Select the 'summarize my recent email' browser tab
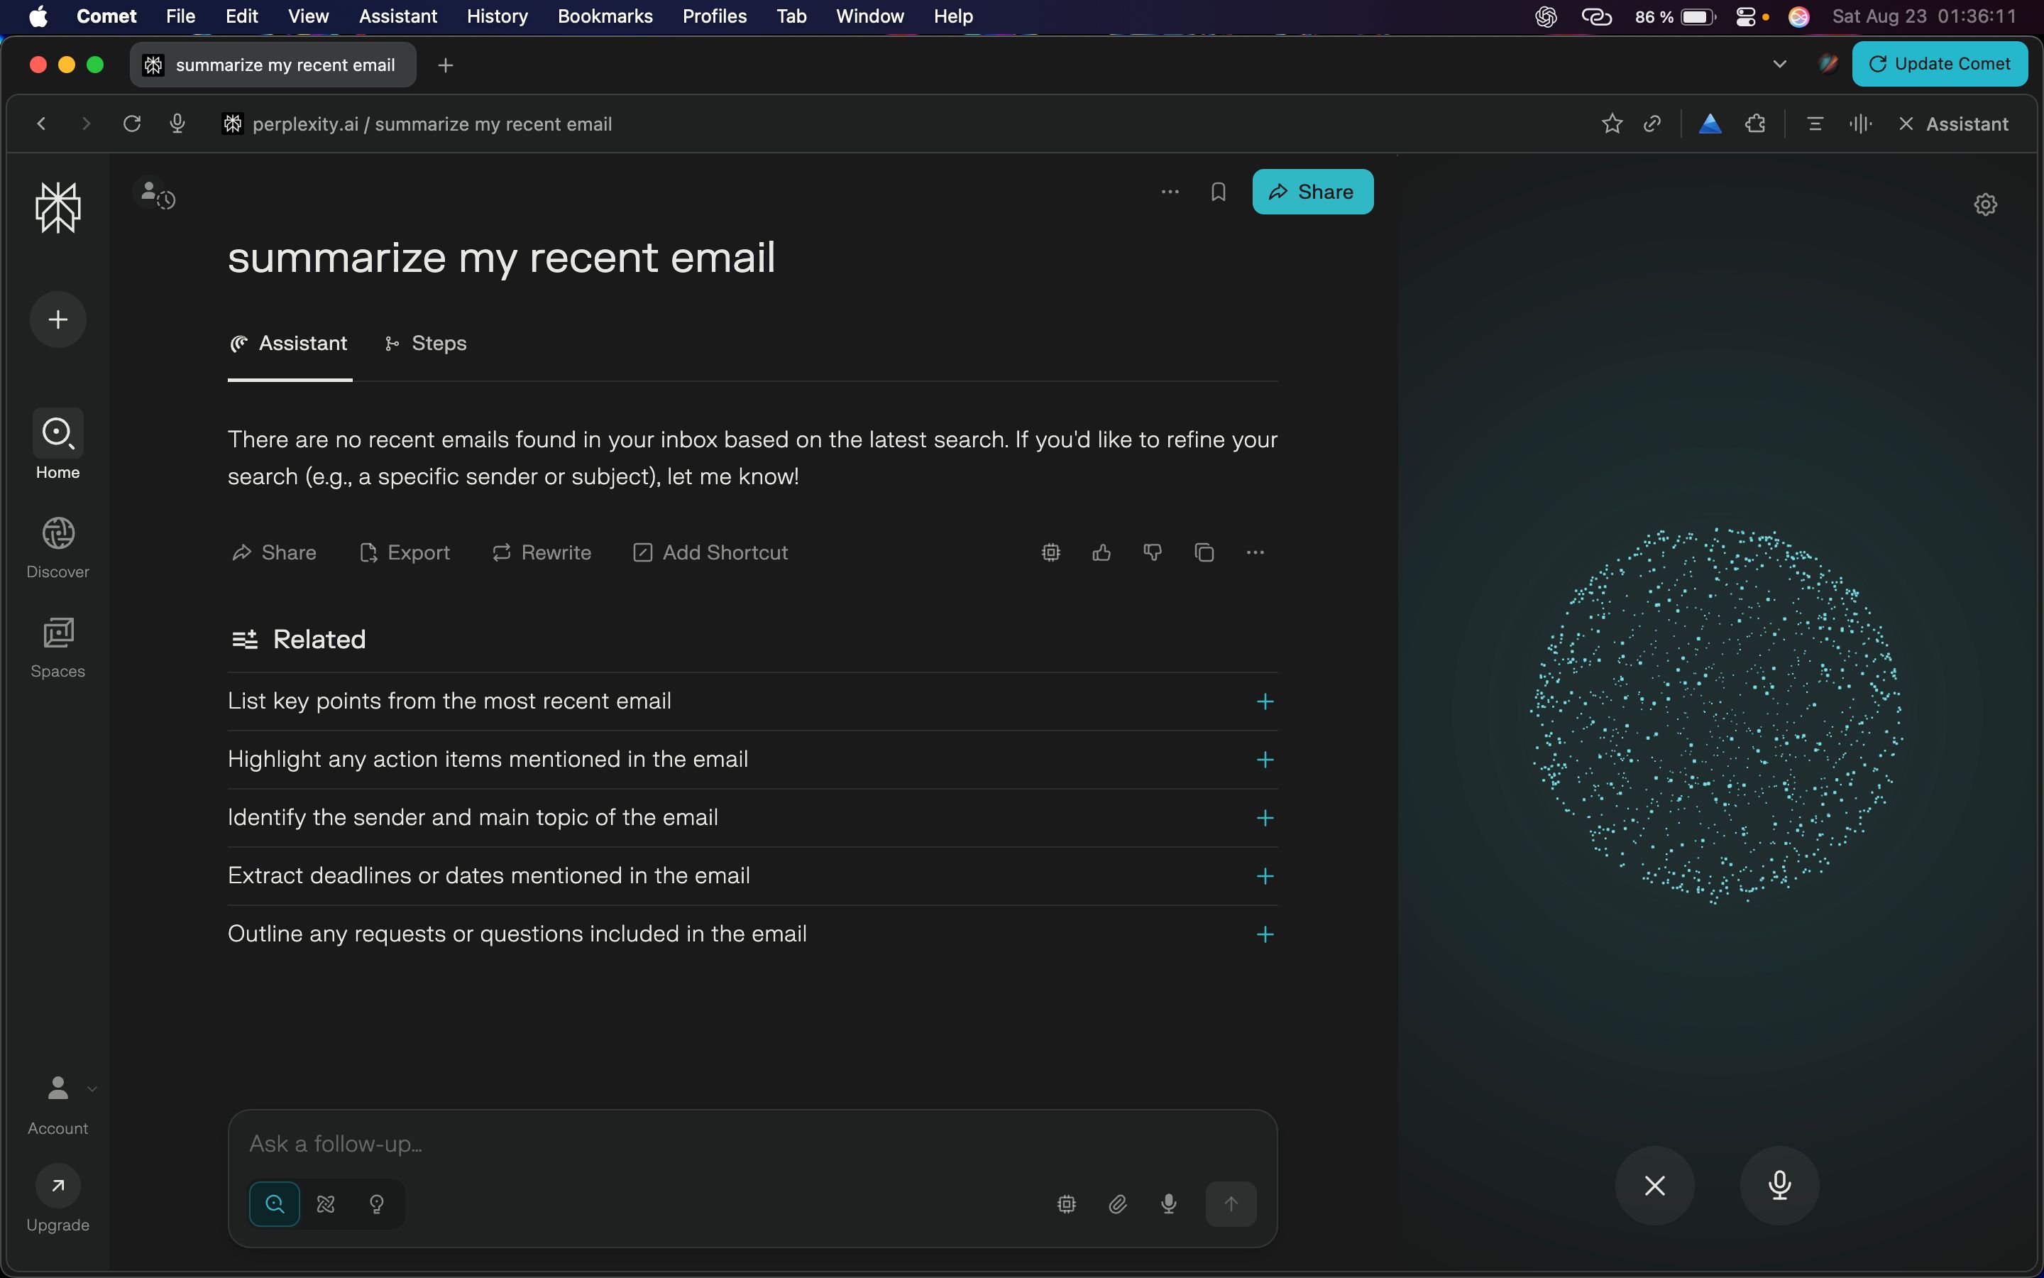Screen dimensions: 2044x1278 [273, 65]
